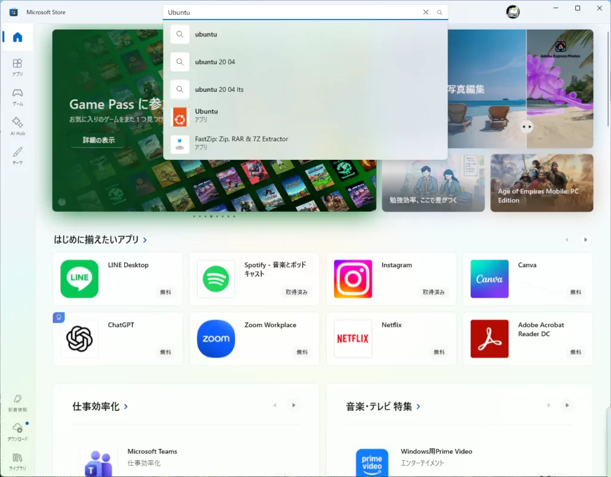Click 無料 label on LINE Desktop
The image size is (611, 477).
[166, 292]
